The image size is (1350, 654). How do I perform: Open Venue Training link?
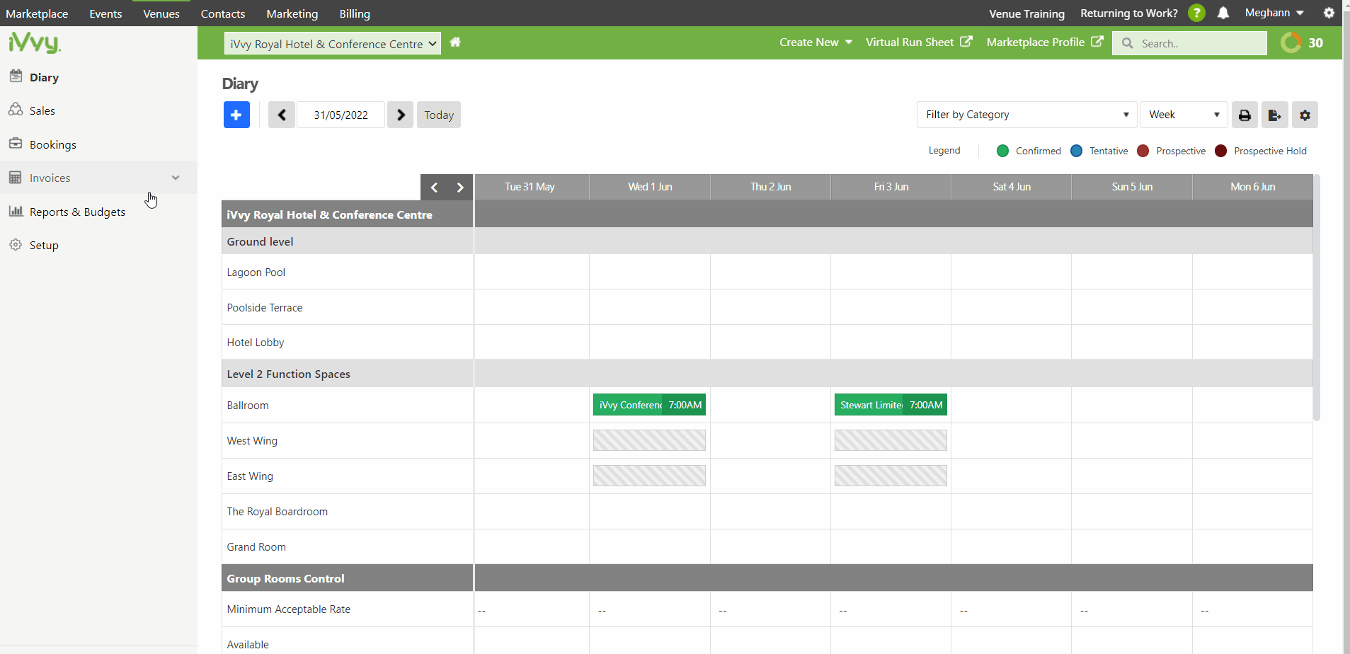tap(1026, 13)
